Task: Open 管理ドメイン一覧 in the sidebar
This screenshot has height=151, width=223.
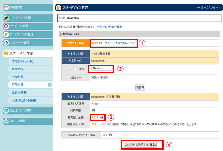Action: [x=23, y=62]
